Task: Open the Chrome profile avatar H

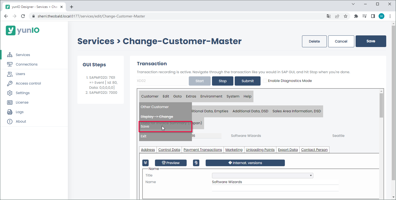Action: coord(381,16)
